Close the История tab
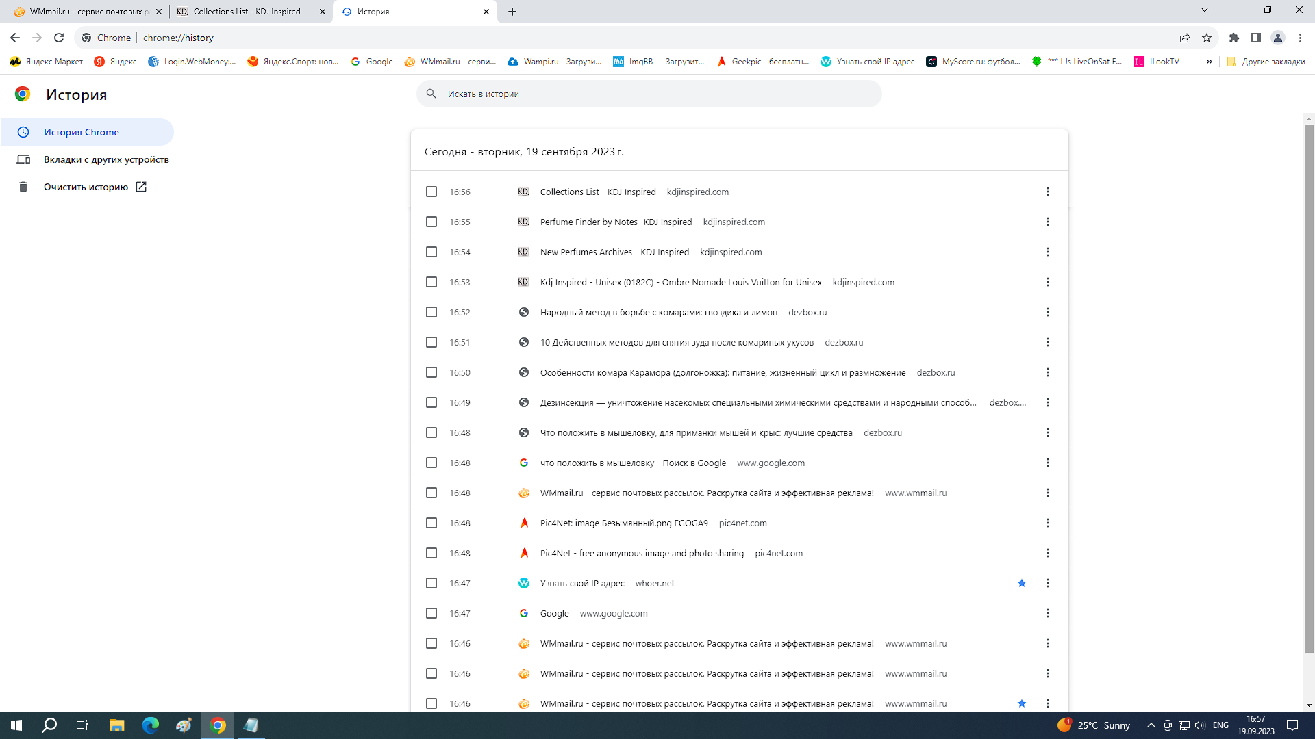This screenshot has height=739, width=1315. coord(486,12)
